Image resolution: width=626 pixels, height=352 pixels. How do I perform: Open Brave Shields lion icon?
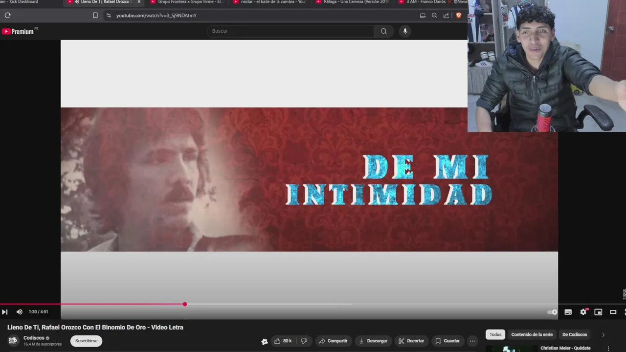point(458,16)
